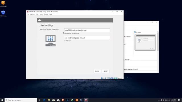This screenshot has width=182, height=102.
Task: Click the Preview section header icon
Action: [135, 32]
